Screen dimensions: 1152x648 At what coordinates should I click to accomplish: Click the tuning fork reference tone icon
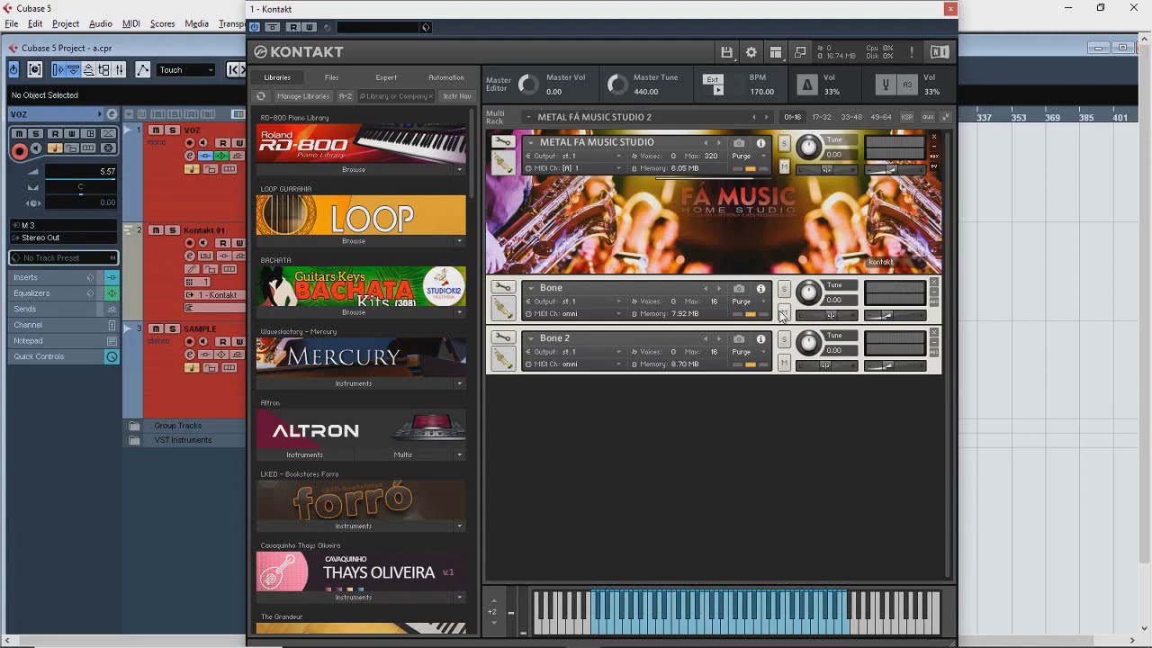click(x=886, y=85)
